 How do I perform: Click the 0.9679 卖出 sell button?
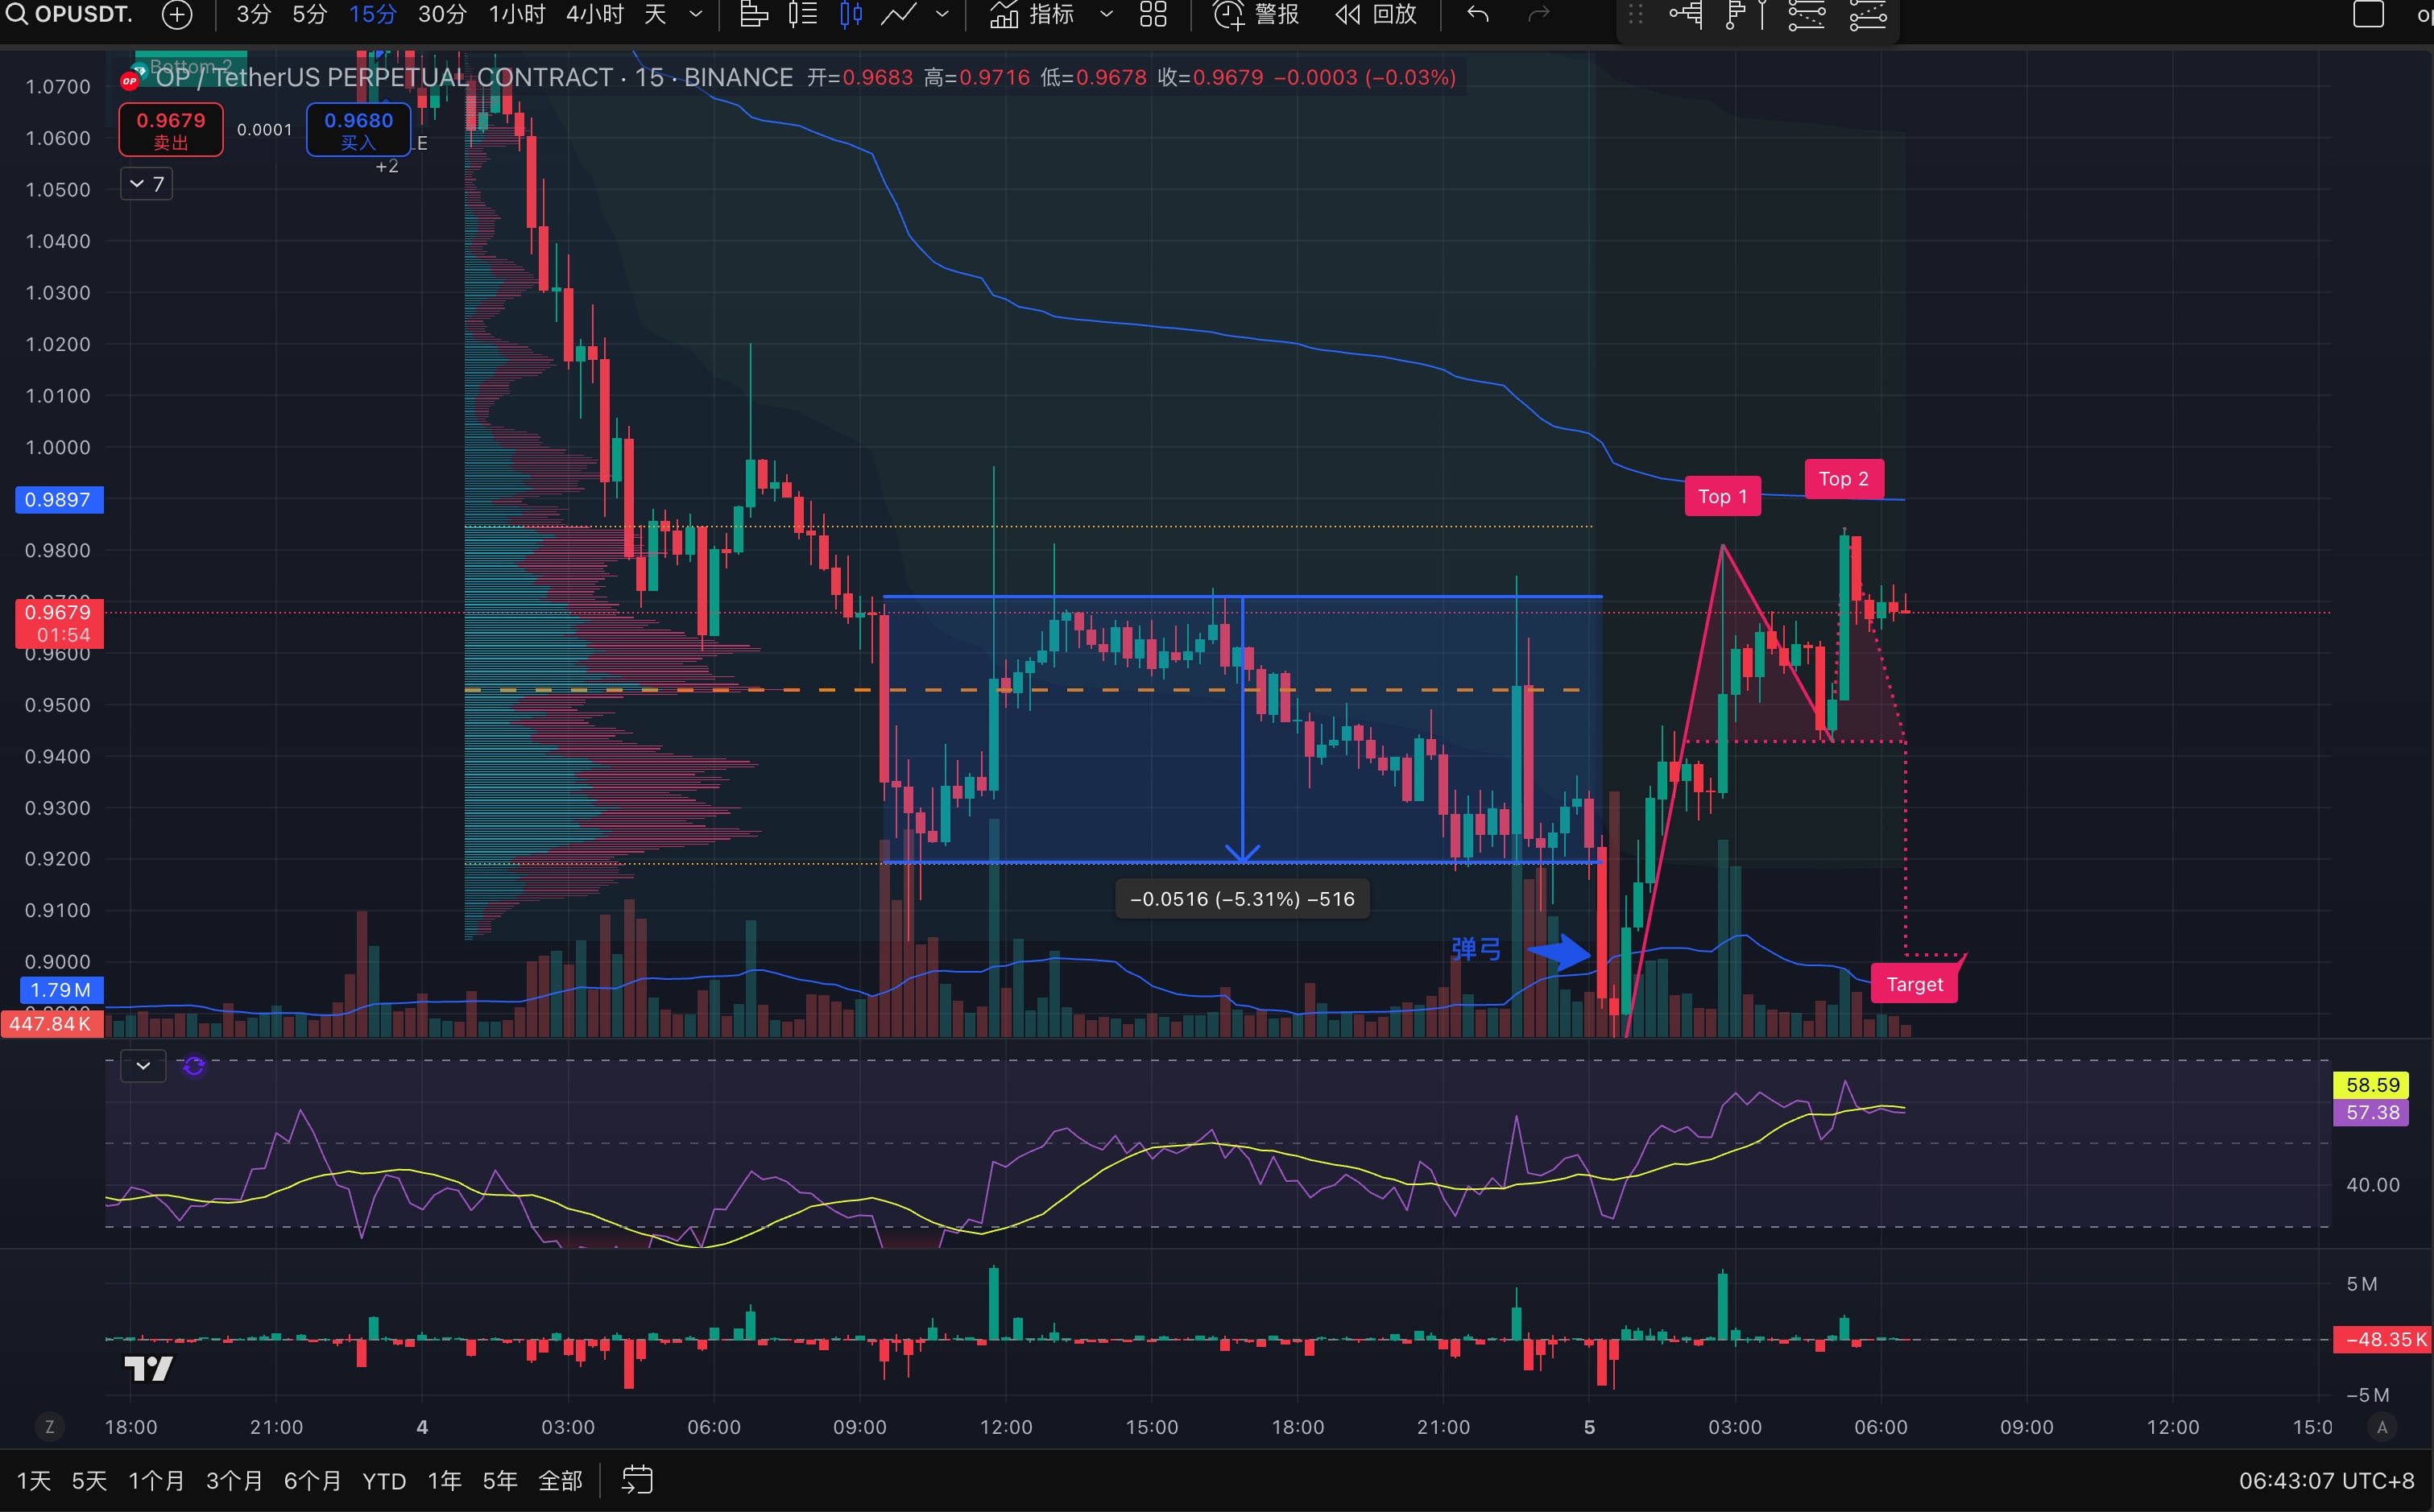pyautogui.click(x=171, y=130)
